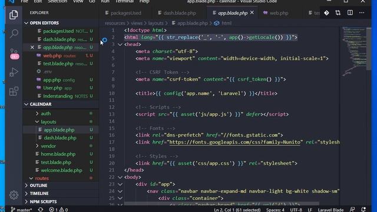
Task: Switch to the packagesUsed tab
Action: click(x=125, y=13)
